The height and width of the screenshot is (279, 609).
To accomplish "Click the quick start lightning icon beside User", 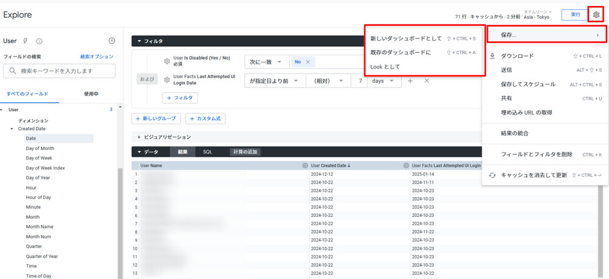I will (x=26, y=41).
